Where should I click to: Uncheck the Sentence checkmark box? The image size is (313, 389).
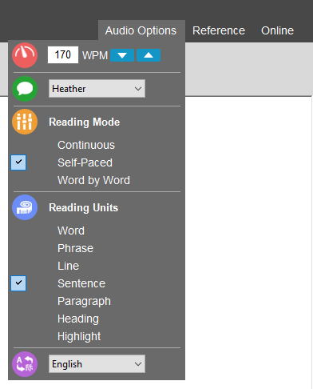[18, 283]
